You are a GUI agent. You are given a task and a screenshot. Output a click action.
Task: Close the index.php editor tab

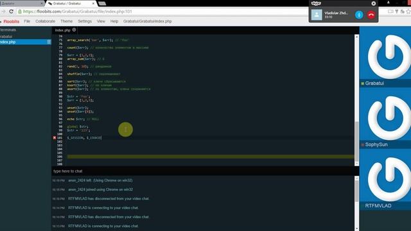click(74, 30)
